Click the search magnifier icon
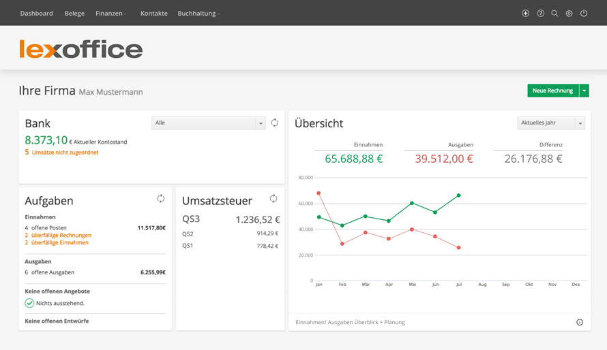Viewport: 607px width, 350px height. (x=554, y=14)
